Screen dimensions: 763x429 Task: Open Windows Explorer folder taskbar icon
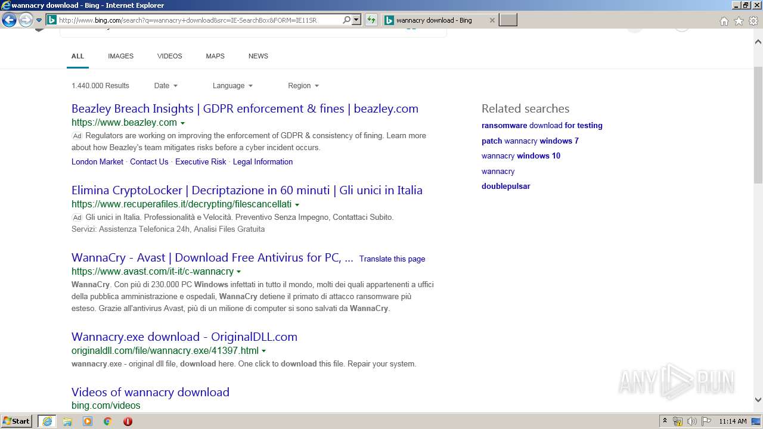pyautogui.click(x=67, y=421)
